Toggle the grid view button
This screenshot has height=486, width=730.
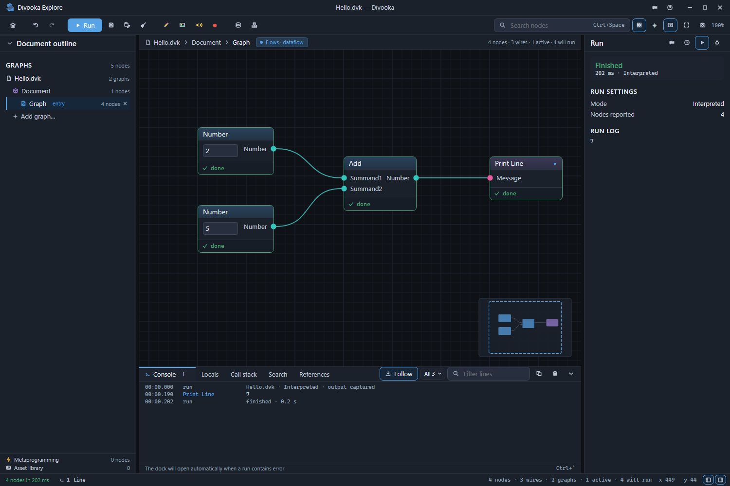tap(639, 25)
